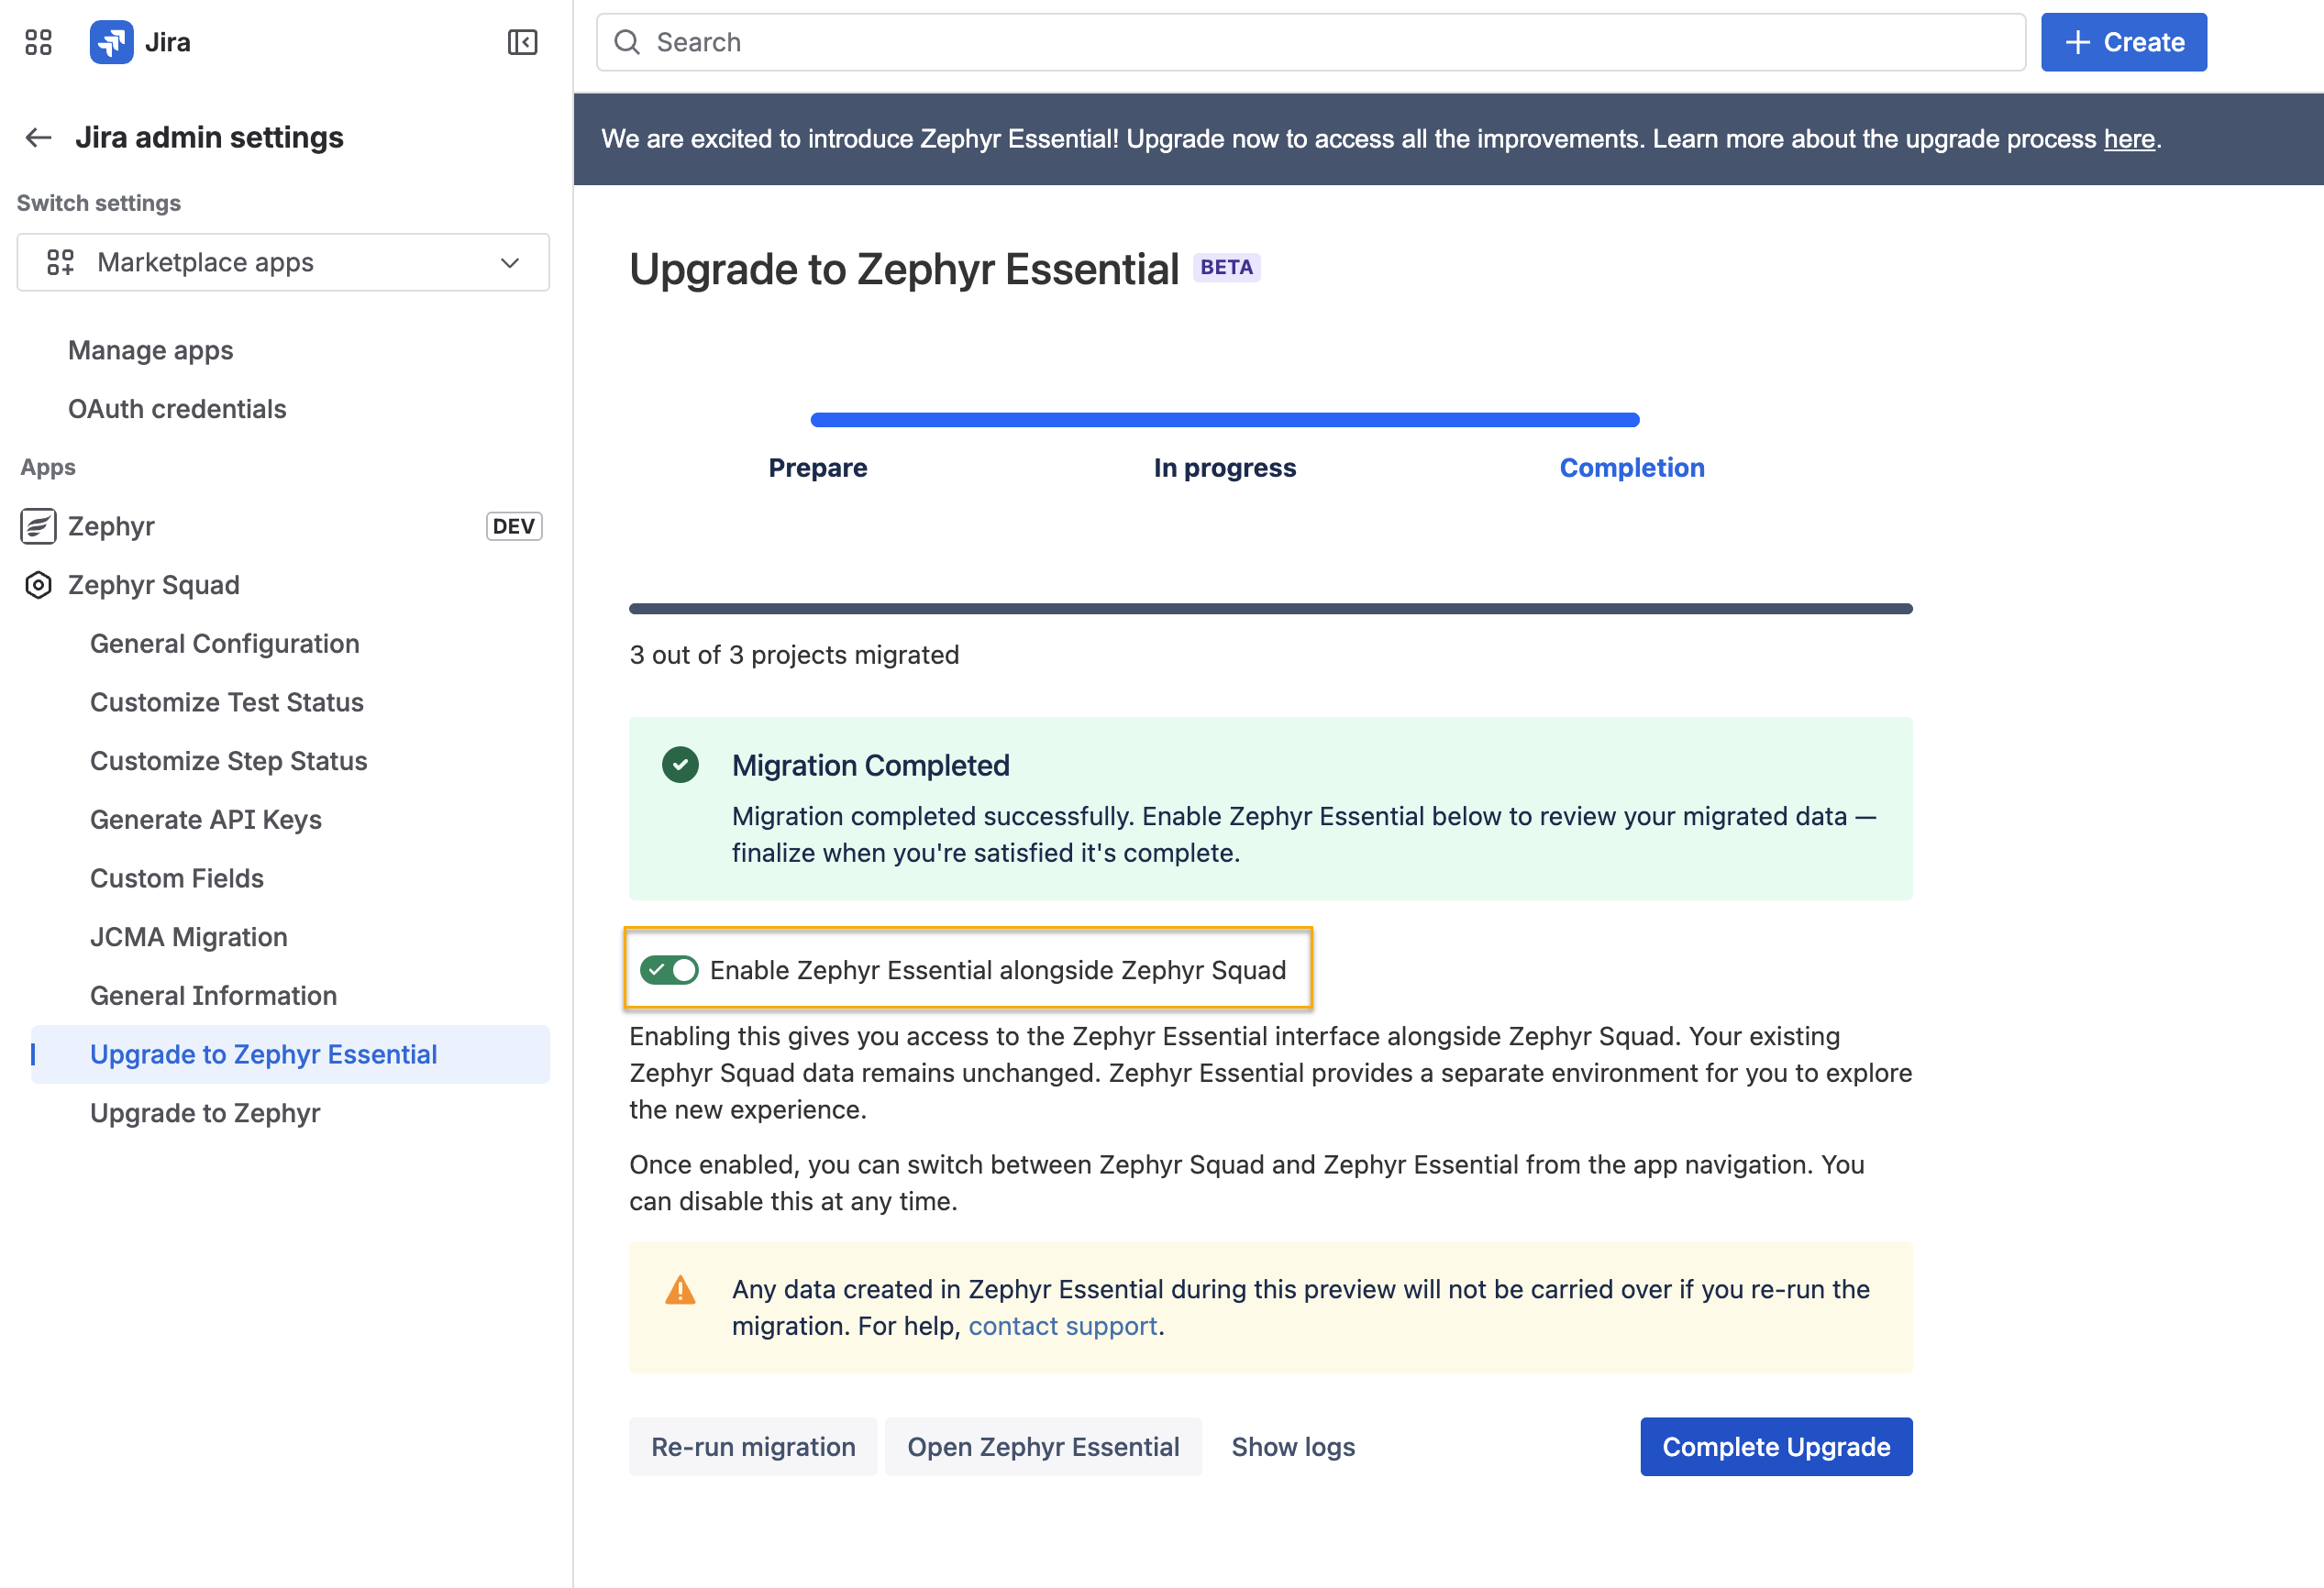Open Custom Fields
Viewport: 2324px width, 1588px height.
[x=177, y=878]
